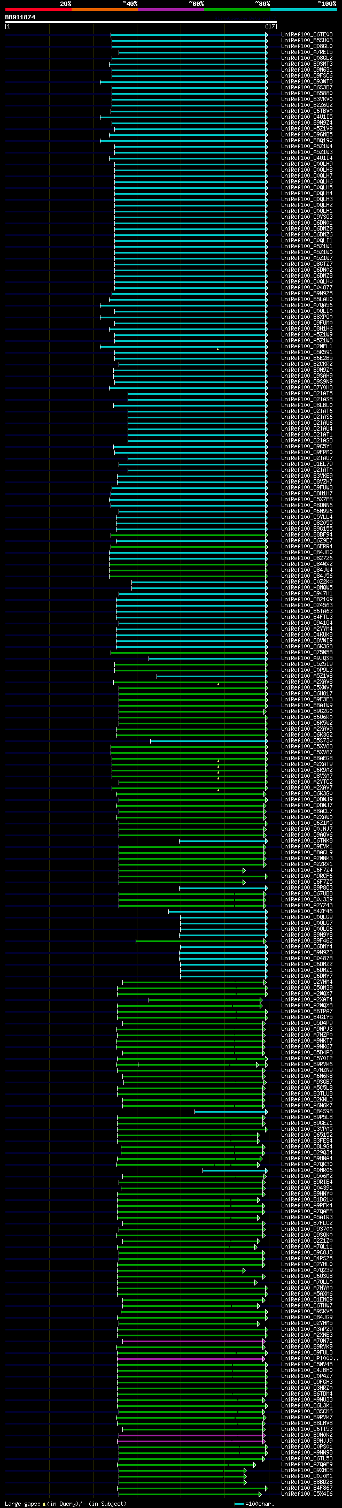Screen dimensions: 342x1508
Task: Select hit label UniRef100_B9P8Q3
Action: [307, 887]
